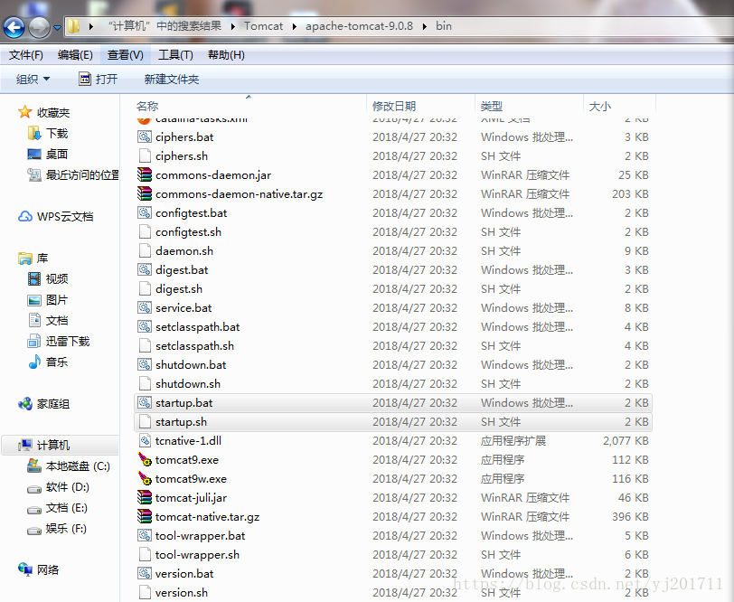
Task: Select configtest.bat file icon
Action: point(145,212)
